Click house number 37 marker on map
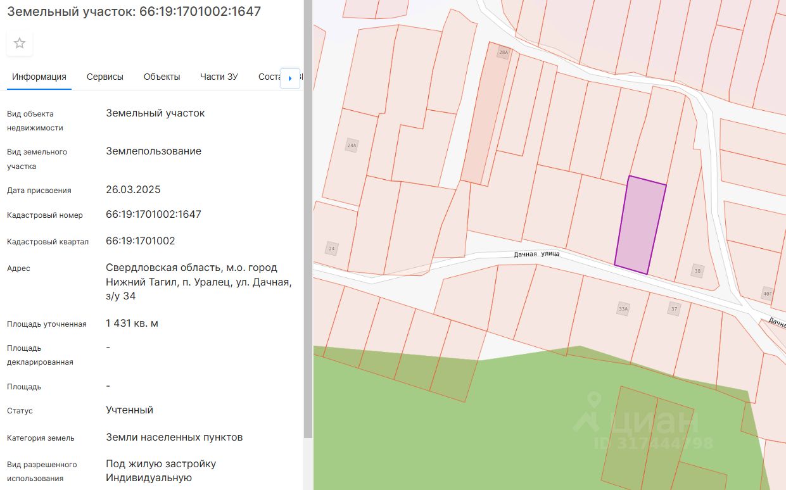 pos(673,309)
